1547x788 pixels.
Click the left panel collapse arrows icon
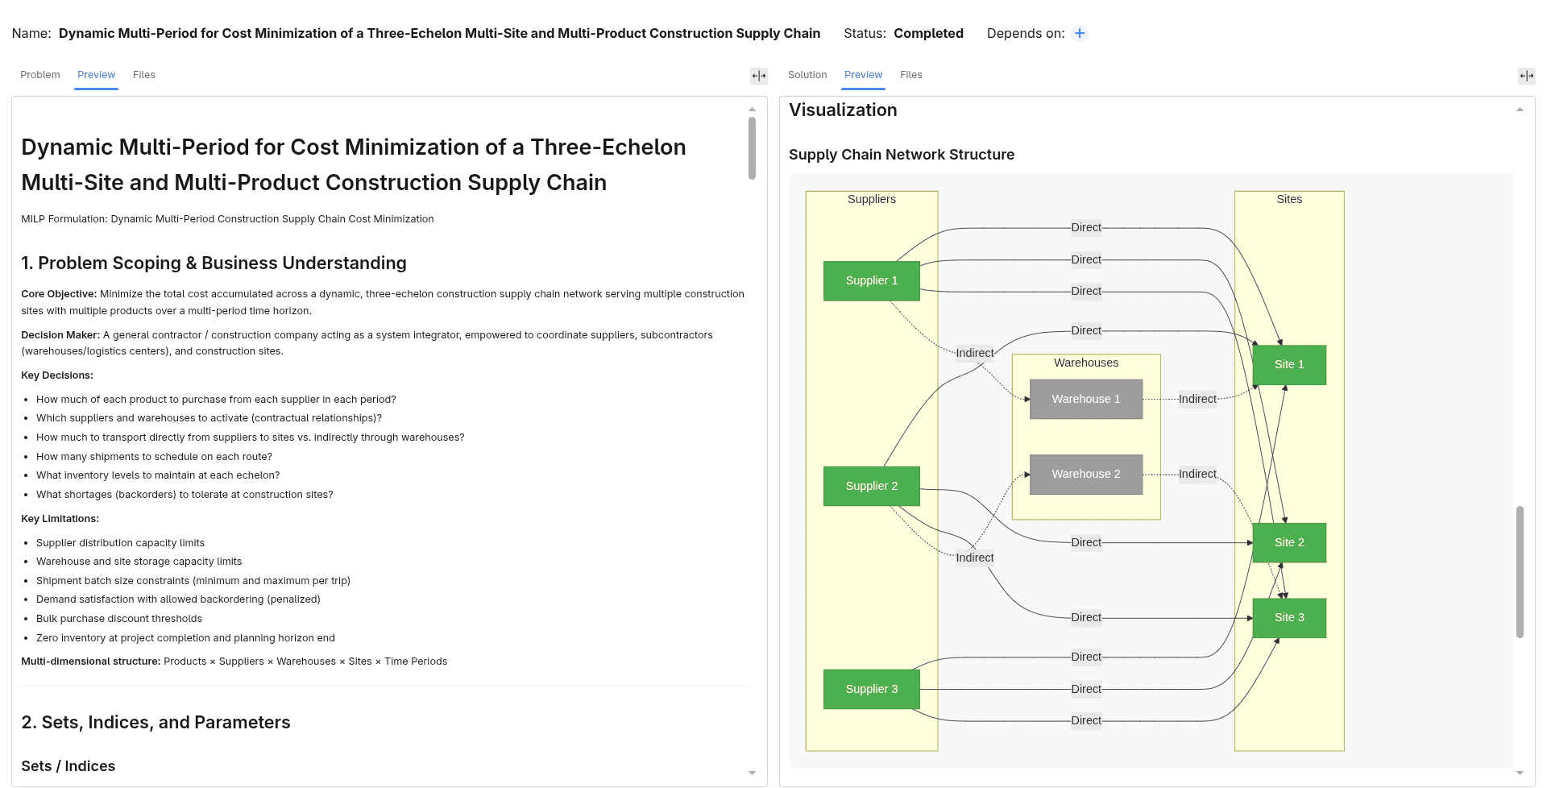759,76
